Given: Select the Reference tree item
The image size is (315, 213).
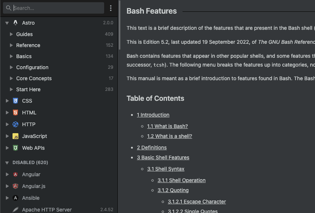Looking at the screenshot, I should (28, 45).
